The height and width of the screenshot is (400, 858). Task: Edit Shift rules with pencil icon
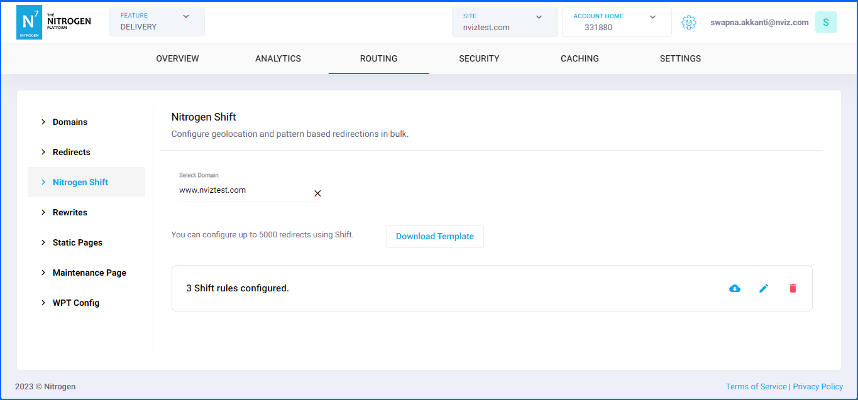click(x=764, y=288)
